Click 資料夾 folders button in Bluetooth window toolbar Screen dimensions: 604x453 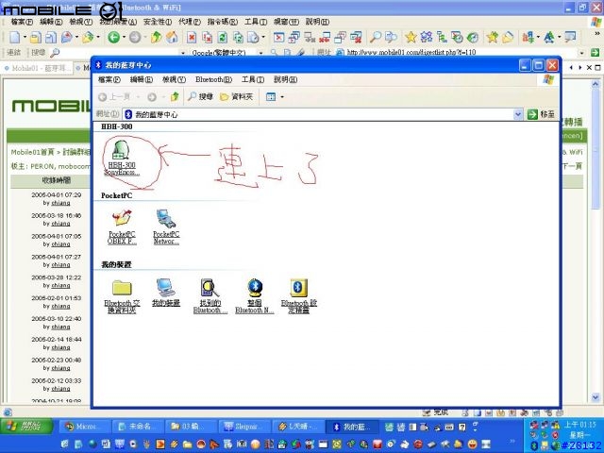(236, 96)
